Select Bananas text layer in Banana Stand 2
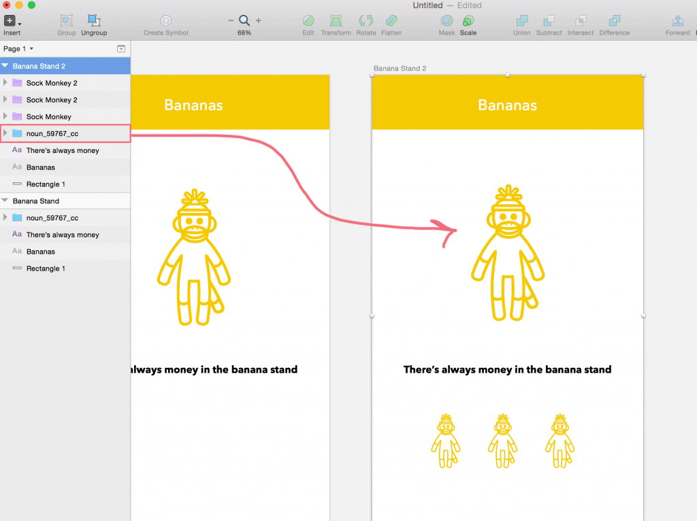This screenshot has height=521, width=697. 41,167
